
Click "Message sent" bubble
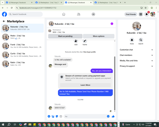60,64
